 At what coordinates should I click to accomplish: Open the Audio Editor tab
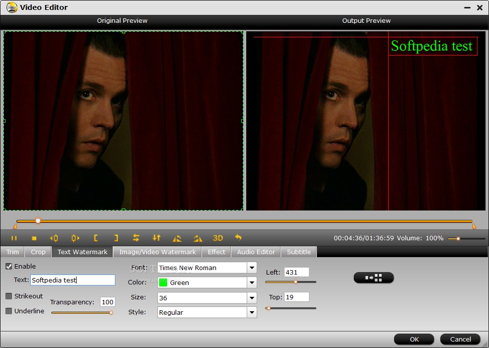(256, 252)
